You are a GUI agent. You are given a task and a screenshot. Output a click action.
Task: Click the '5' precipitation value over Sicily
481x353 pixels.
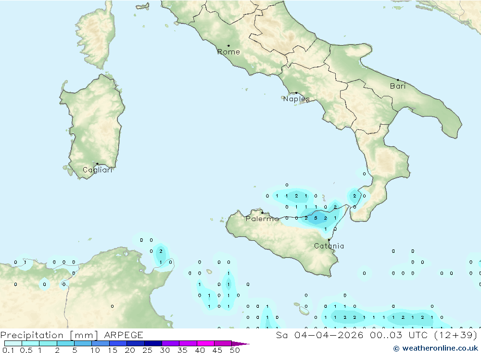pyautogui.click(x=316, y=218)
